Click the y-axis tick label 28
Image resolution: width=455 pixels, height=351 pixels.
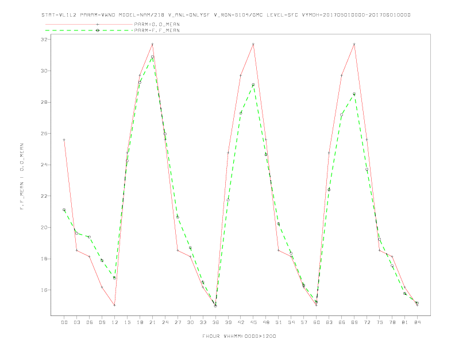44,102
